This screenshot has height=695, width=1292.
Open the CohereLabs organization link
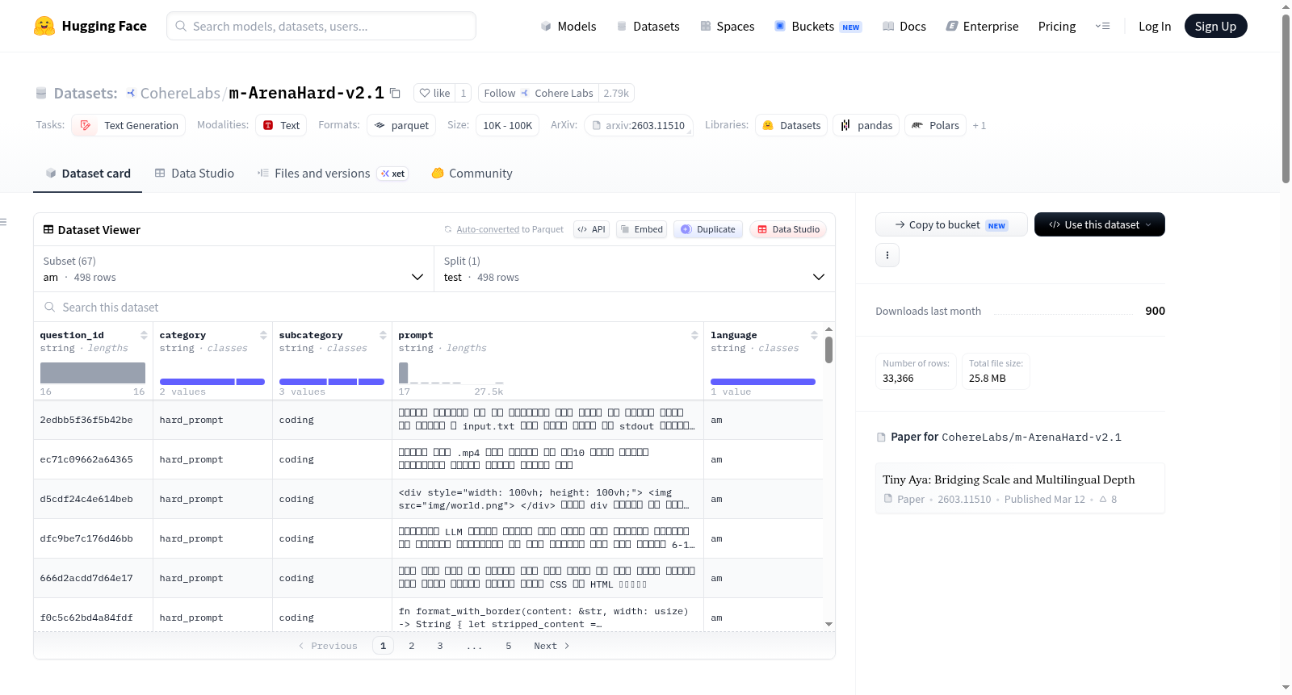[x=180, y=93]
